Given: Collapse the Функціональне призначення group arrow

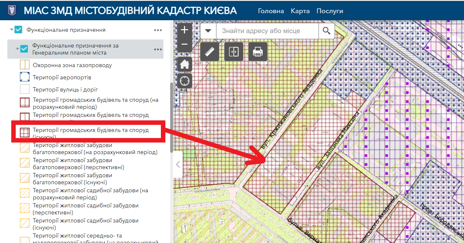Looking at the screenshot, I should click(12, 30).
